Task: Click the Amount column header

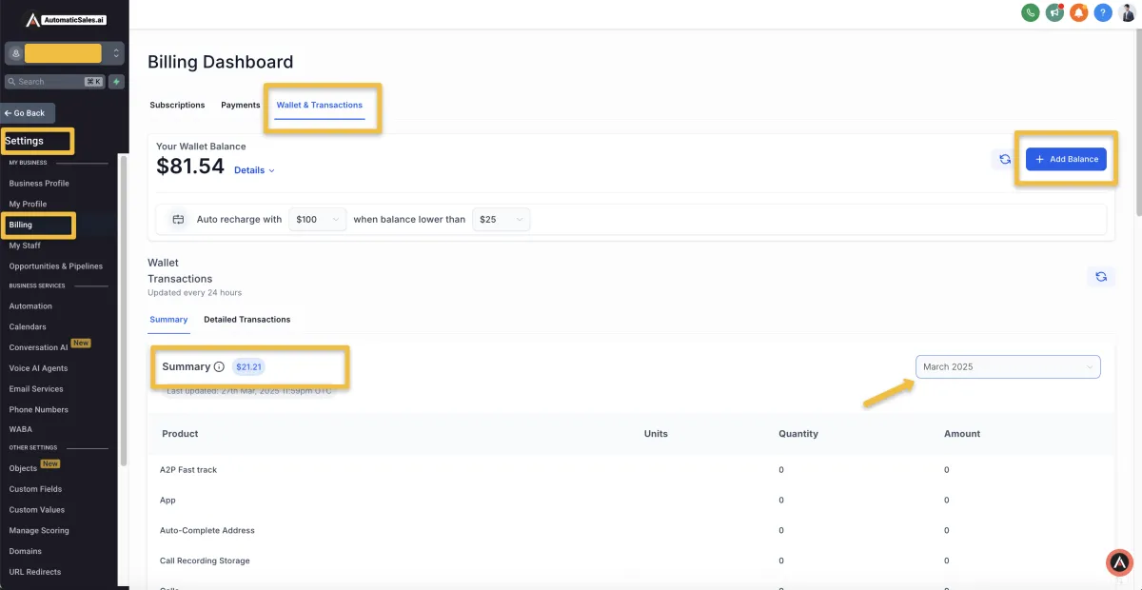Action: (x=962, y=434)
